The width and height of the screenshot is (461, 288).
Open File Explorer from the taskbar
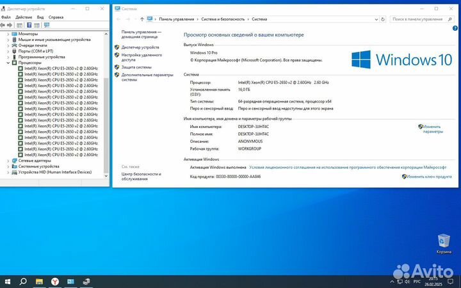(39, 281)
